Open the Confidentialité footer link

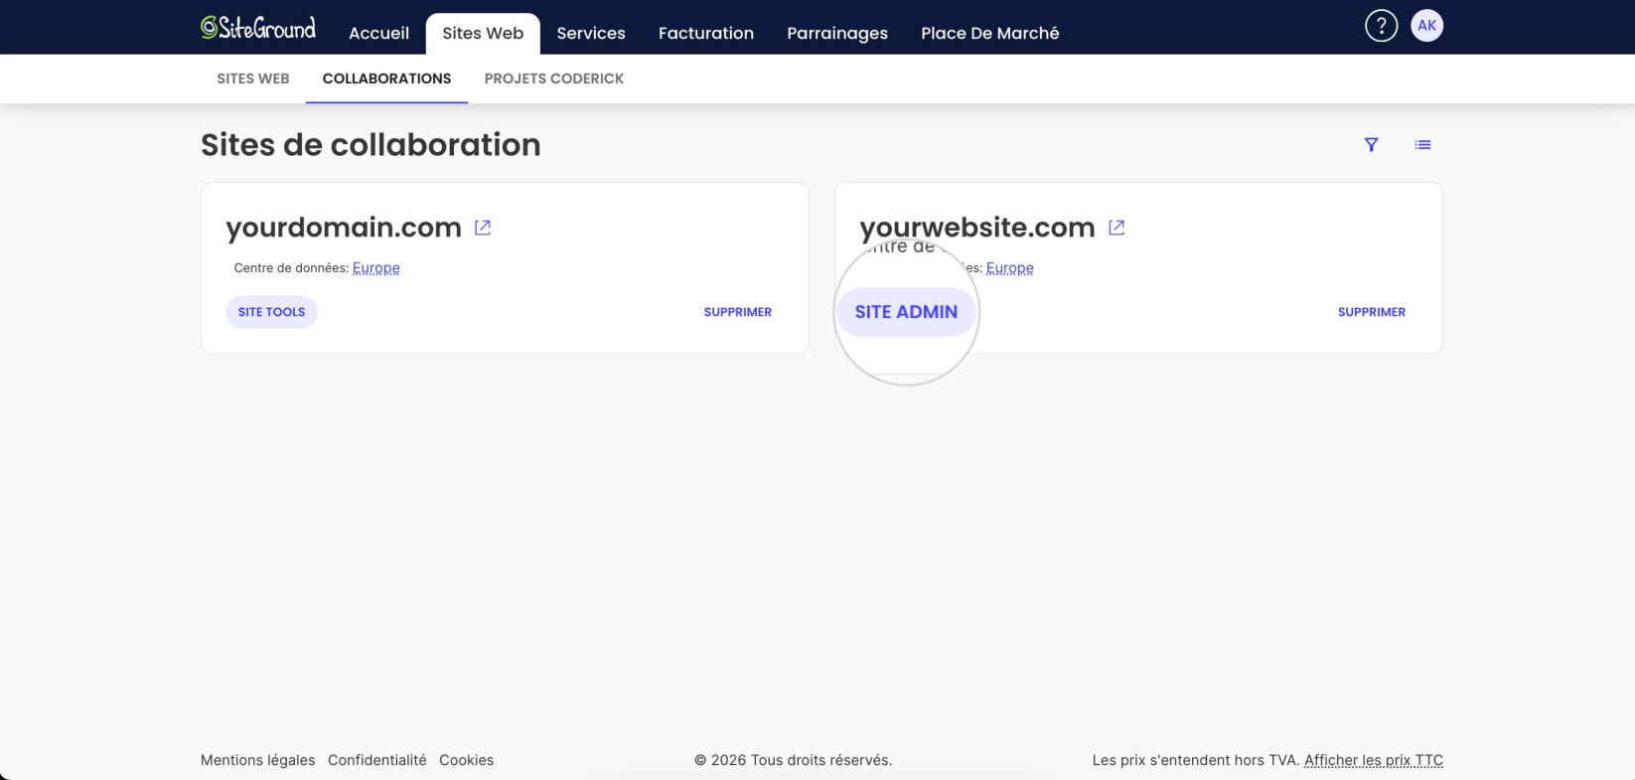pyautogui.click(x=377, y=760)
